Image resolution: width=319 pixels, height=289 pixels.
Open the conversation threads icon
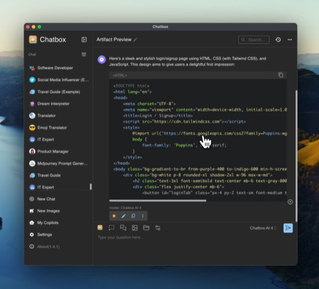click(x=123, y=228)
